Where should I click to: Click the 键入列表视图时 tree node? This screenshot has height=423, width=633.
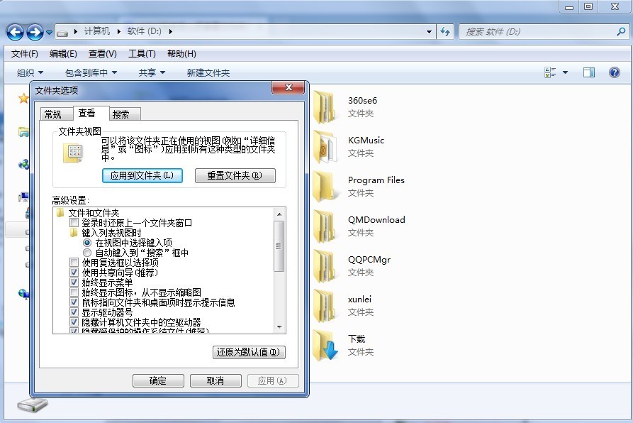tap(111, 233)
